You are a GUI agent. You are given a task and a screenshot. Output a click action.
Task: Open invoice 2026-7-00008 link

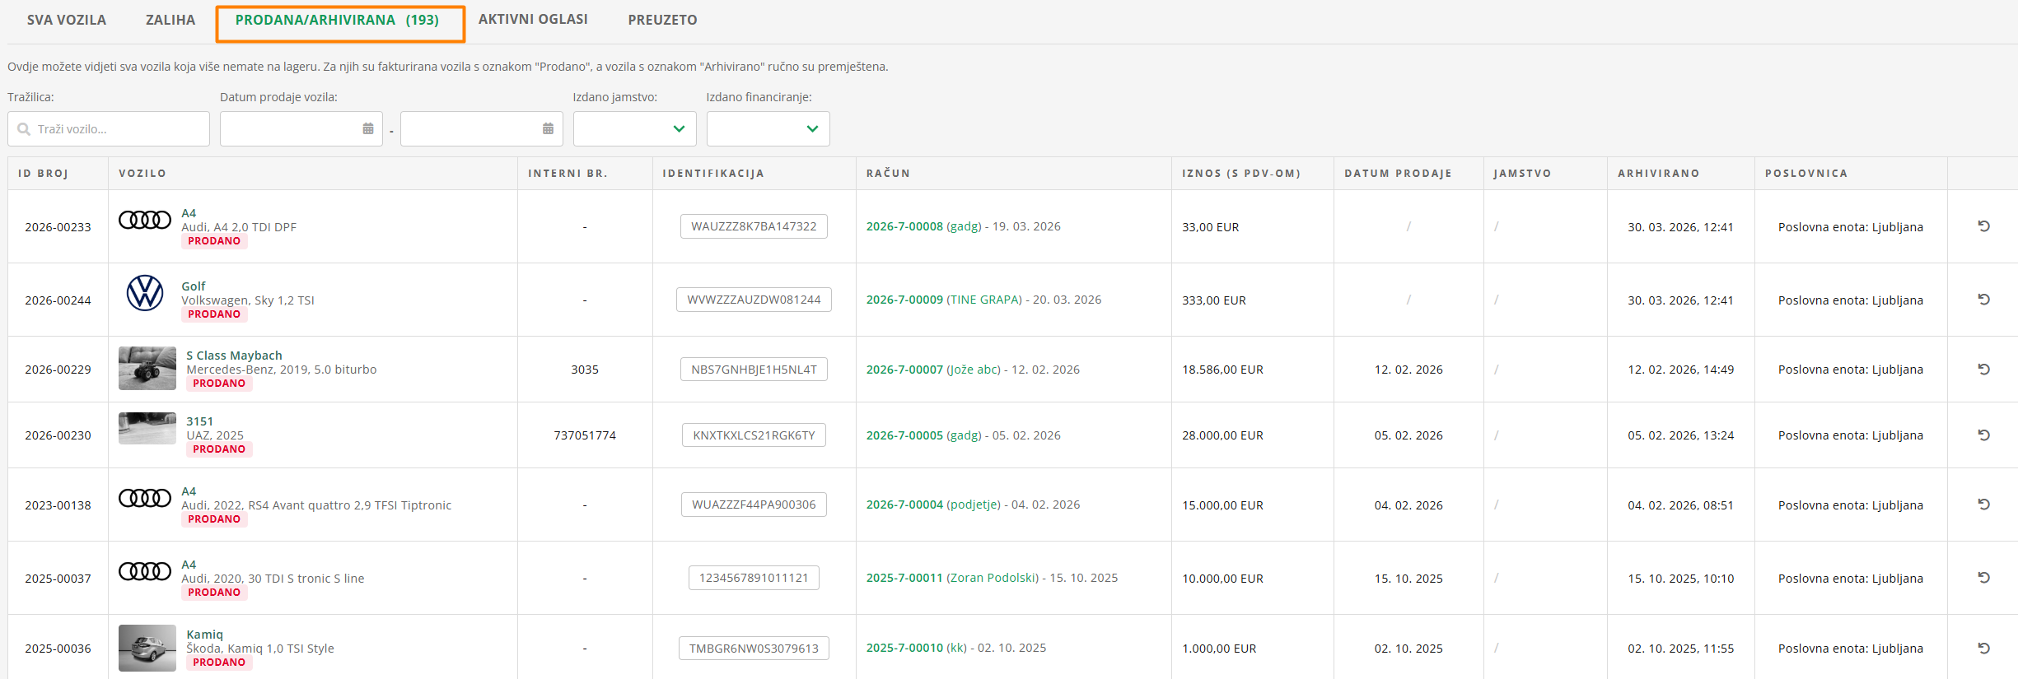pyautogui.click(x=904, y=226)
